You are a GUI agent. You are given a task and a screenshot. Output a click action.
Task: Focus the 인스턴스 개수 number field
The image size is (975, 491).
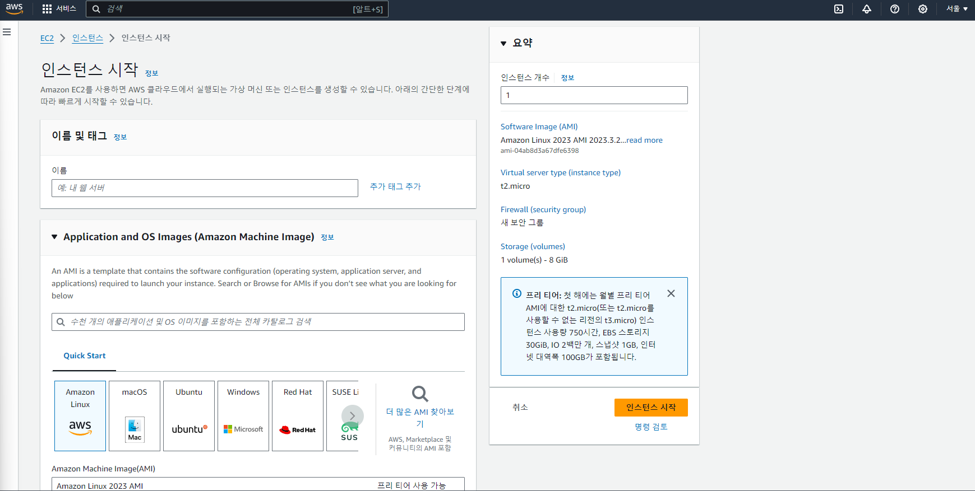pos(594,95)
